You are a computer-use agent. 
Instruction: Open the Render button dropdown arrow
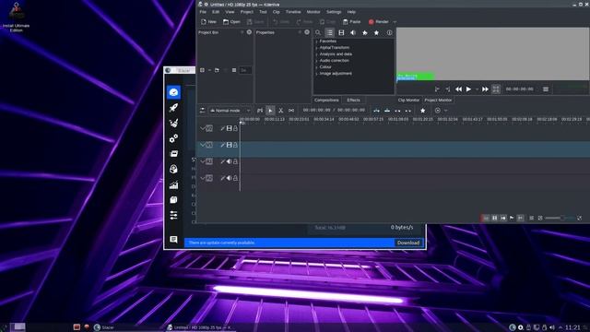pos(395,22)
